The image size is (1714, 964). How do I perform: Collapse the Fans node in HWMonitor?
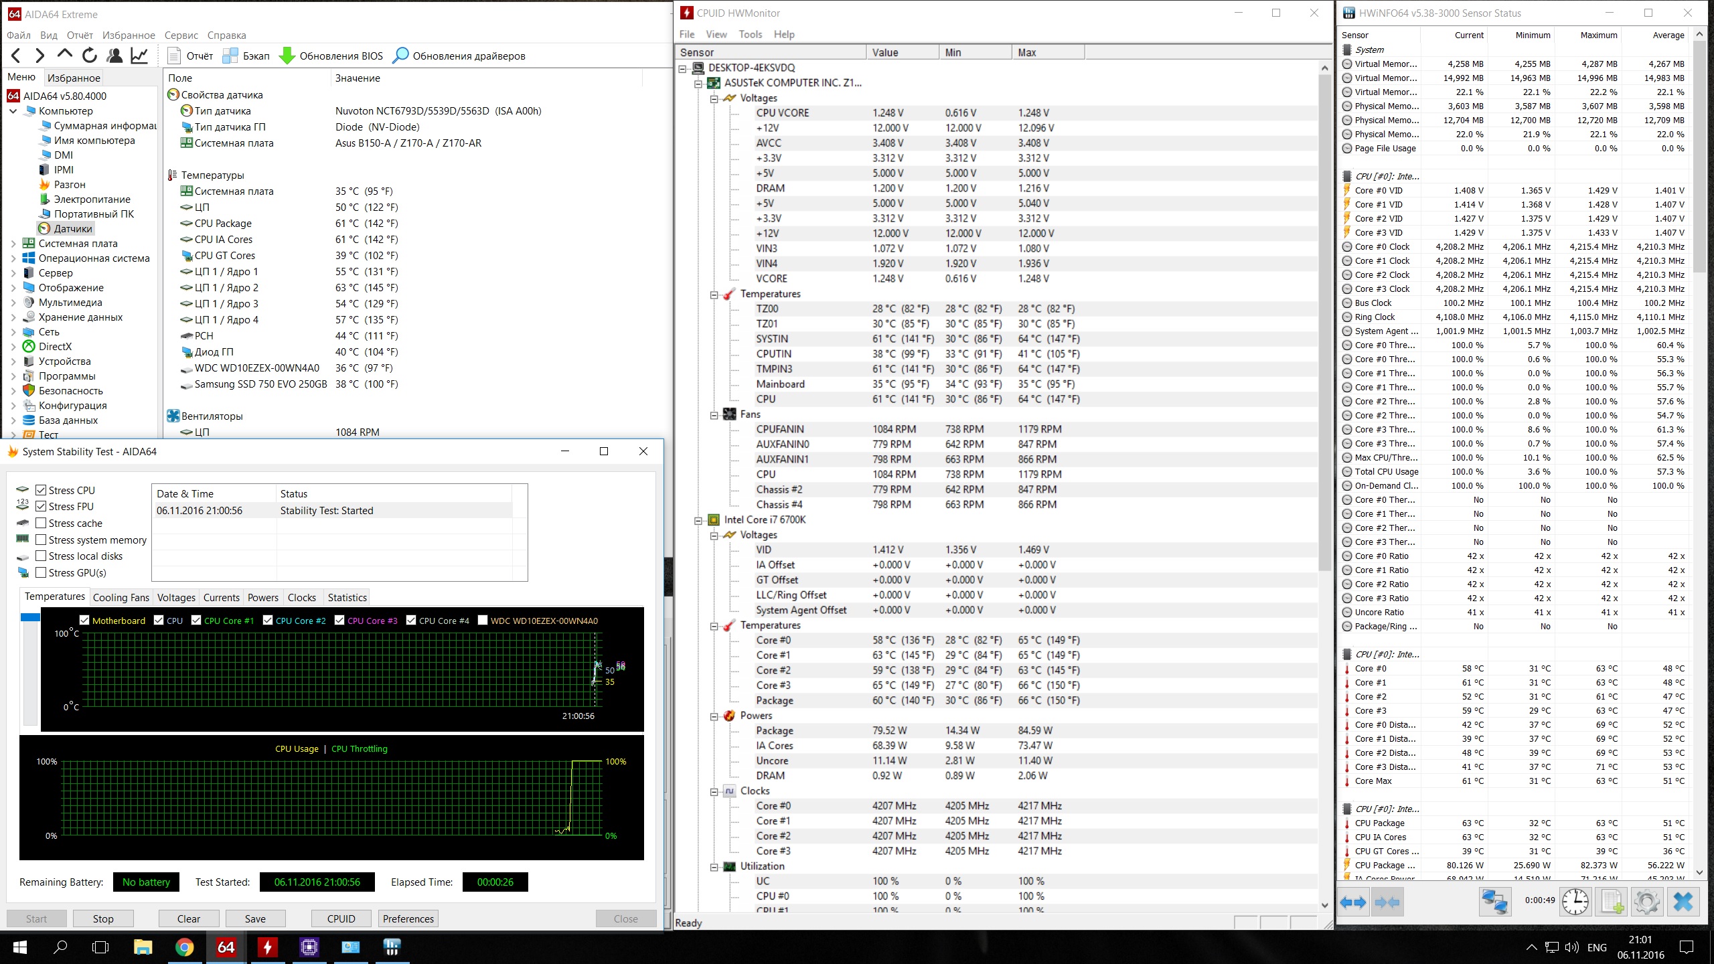click(x=714, y=414)
